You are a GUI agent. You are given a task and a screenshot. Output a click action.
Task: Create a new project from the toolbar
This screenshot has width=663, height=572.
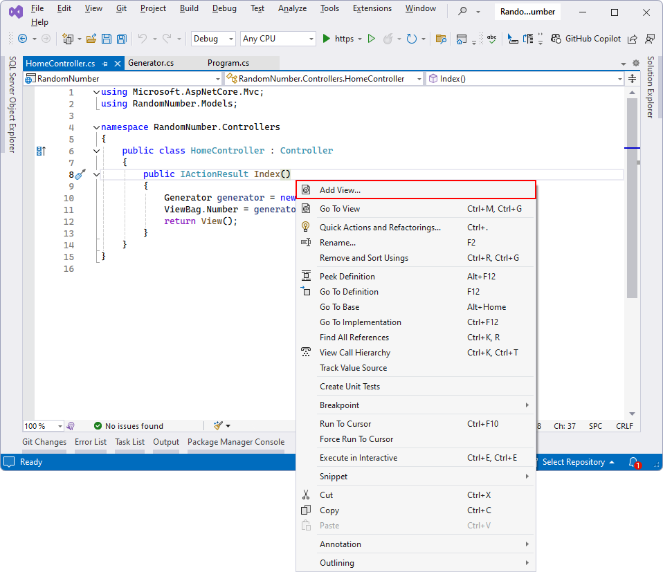[x=67, y=39]
